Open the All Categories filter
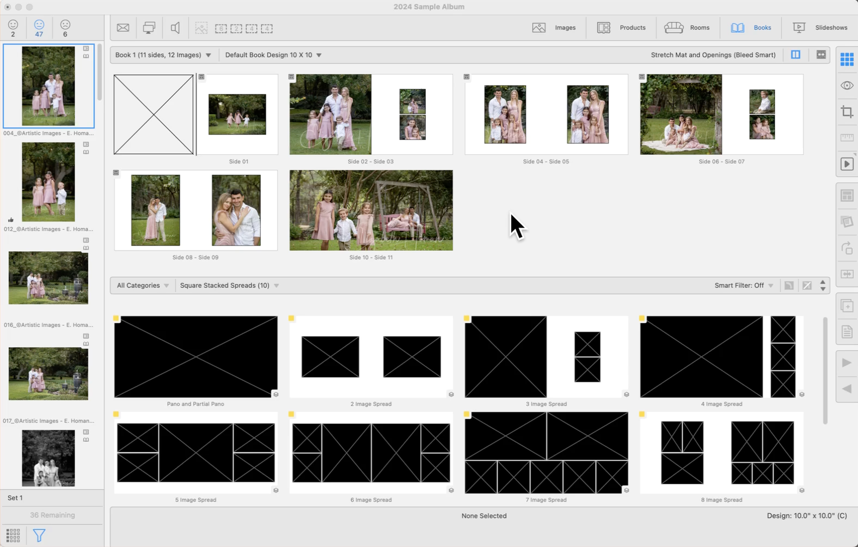This screenshot has height=547, width=858. (x=143, y=285)
